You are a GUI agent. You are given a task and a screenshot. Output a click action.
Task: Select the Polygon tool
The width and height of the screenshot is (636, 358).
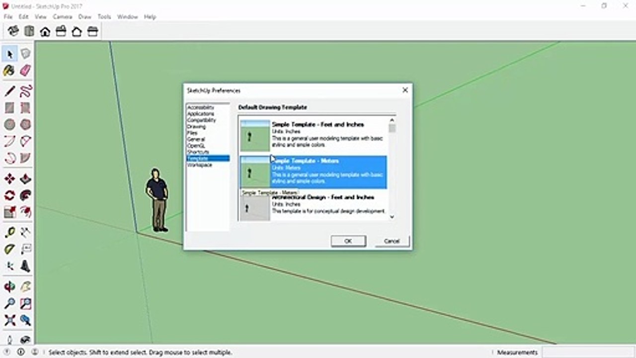tap(25, 124)
